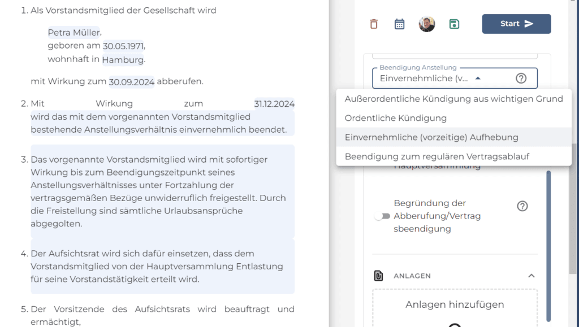The height and width of the screenshot is (327, 579).
Task: Open help icon for Begründung der Abberufung
Action: (522, 206)
